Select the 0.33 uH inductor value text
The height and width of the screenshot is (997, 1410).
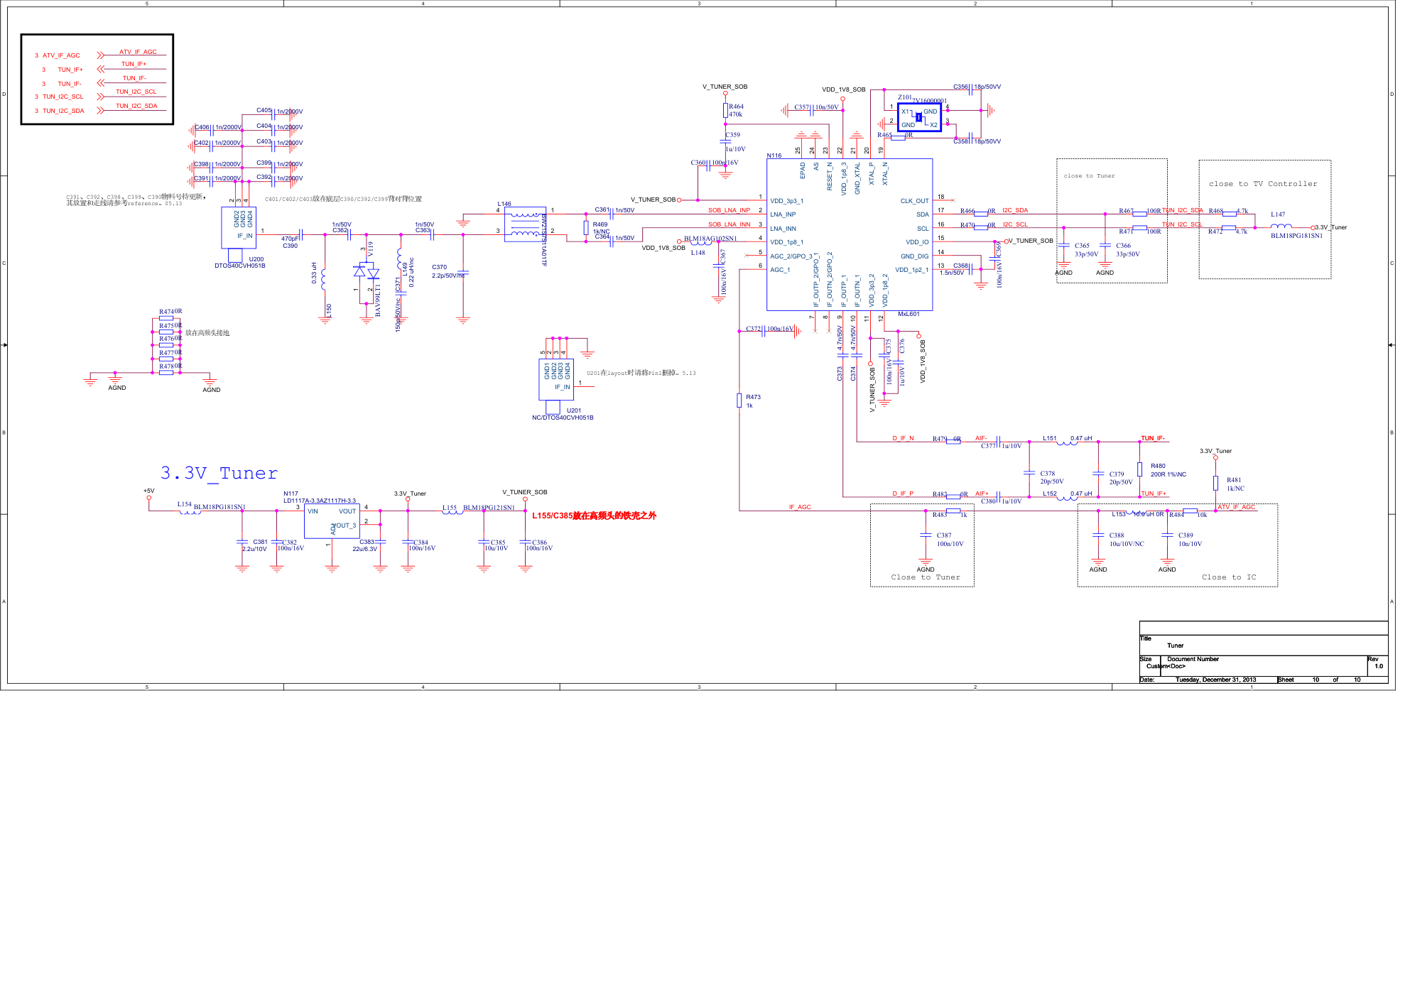pyautogui.click(x=314, y=273)
